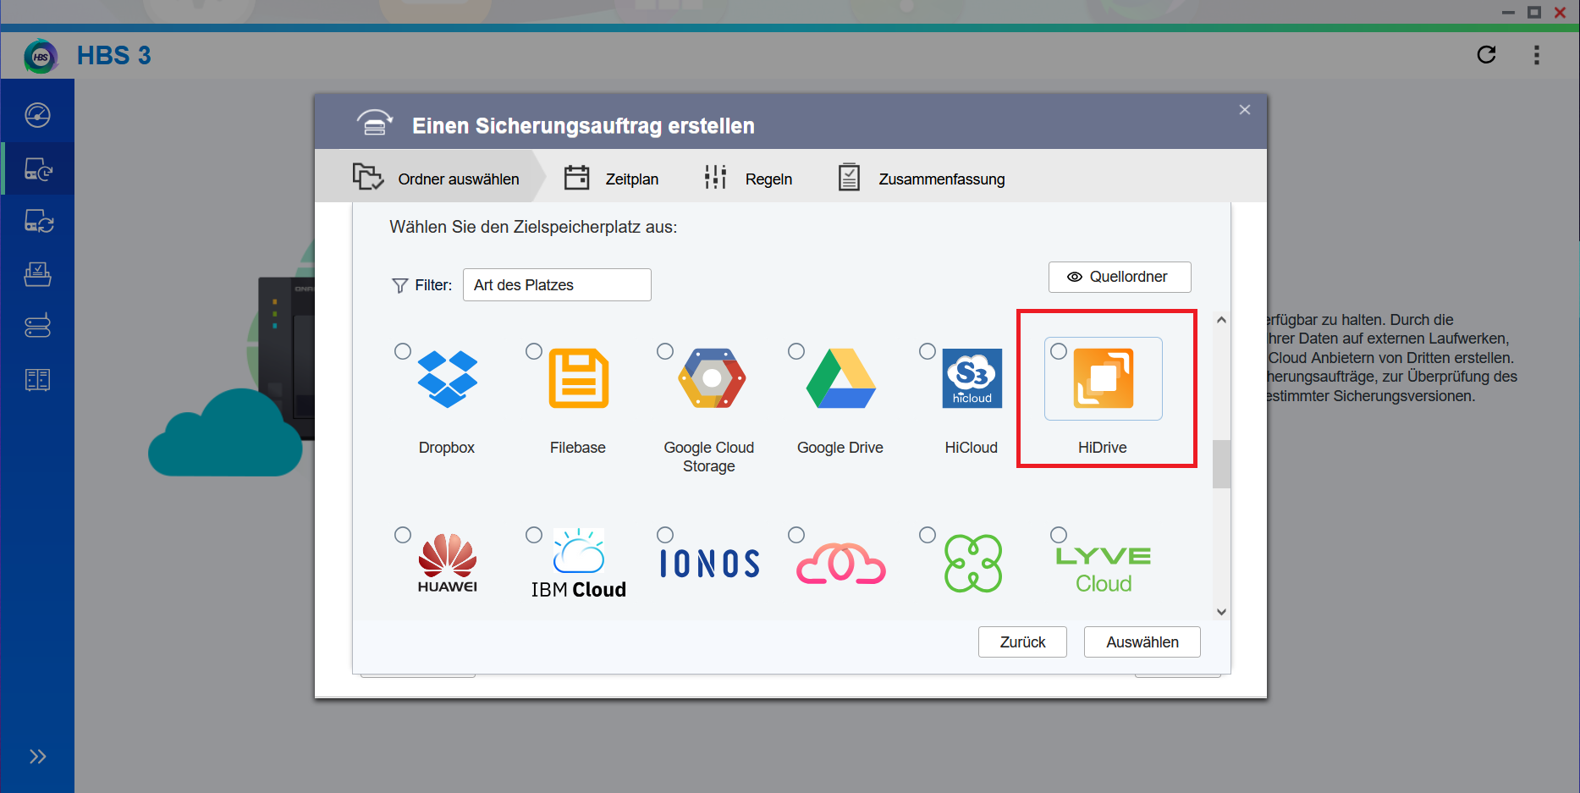Select the IBM Cloud radio button
The width and height of the screenshot is (1580, 793).
coord(534,535)
